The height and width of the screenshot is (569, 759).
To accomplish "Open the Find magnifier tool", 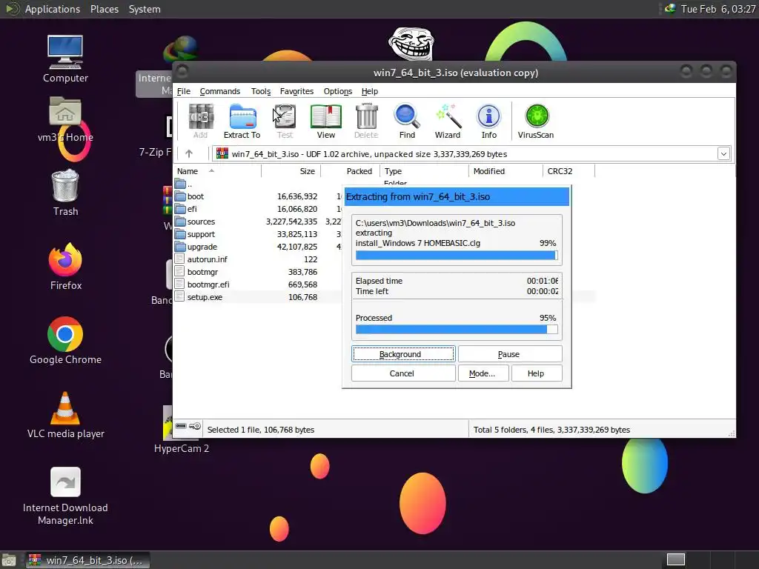I will (407, 121).
